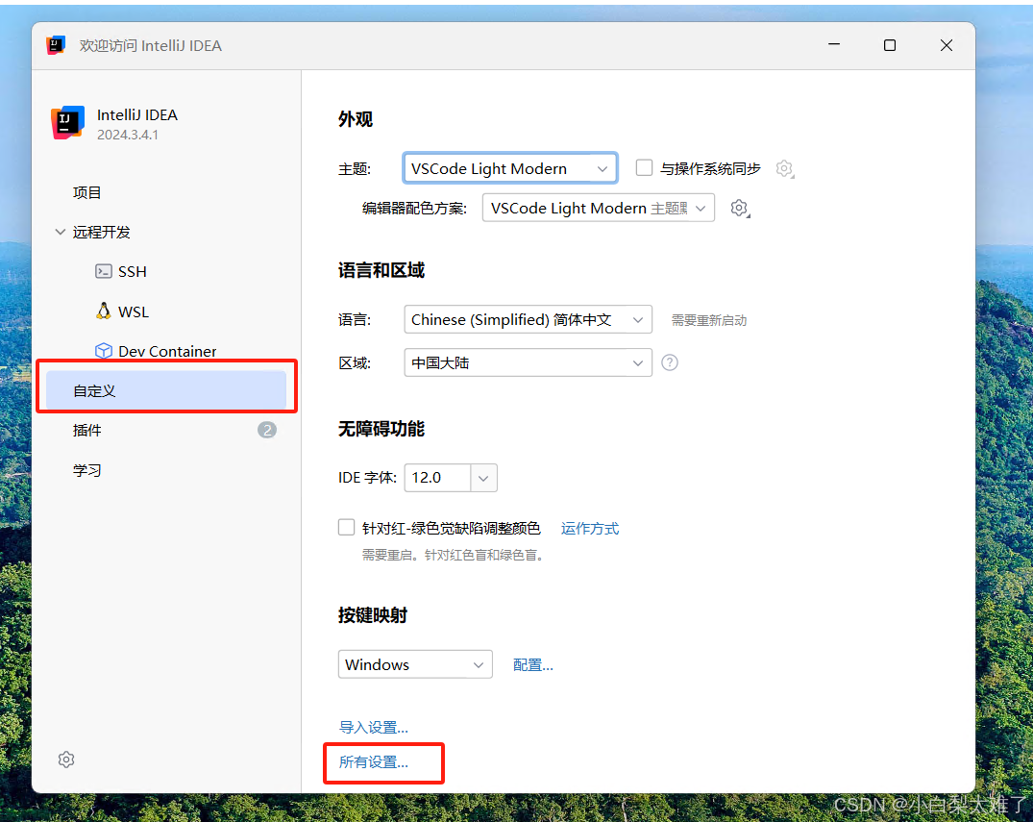Click the 导入设置... link
The height and width of the screenshot is (822, 1033).
coord(374,727)
